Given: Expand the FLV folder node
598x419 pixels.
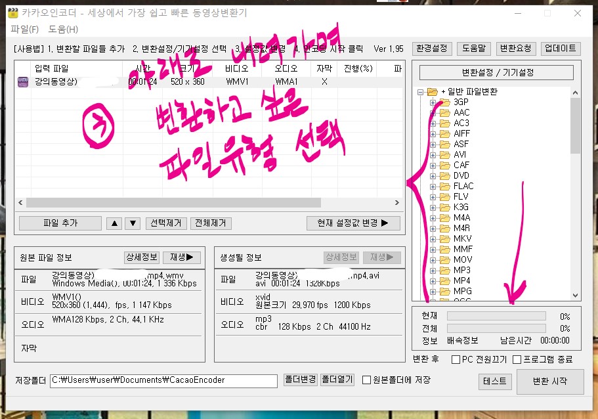Looking at the screenshot, I should [x=433, y=197].
